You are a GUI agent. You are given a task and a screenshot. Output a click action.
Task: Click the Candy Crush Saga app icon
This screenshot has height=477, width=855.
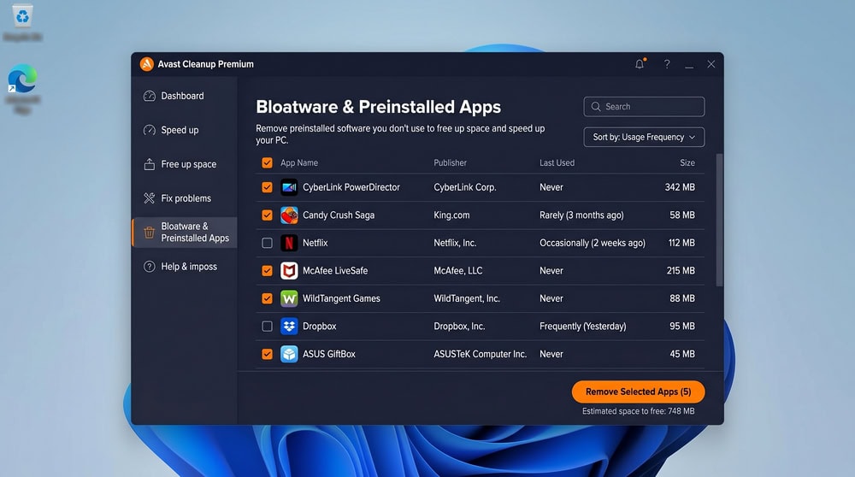(x=289, y=215)
